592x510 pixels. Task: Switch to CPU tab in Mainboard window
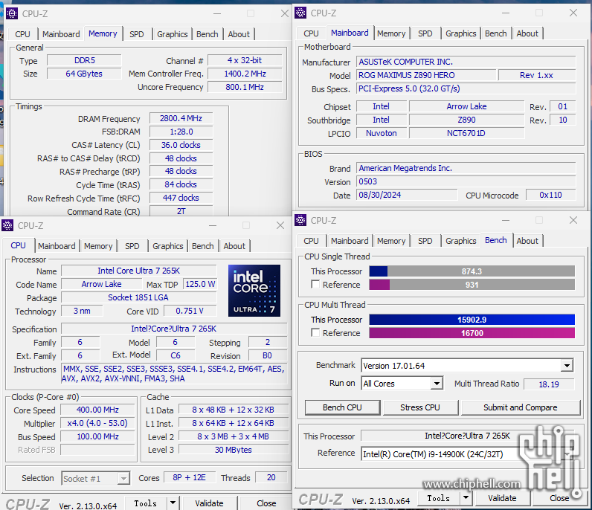click(311, 33)
